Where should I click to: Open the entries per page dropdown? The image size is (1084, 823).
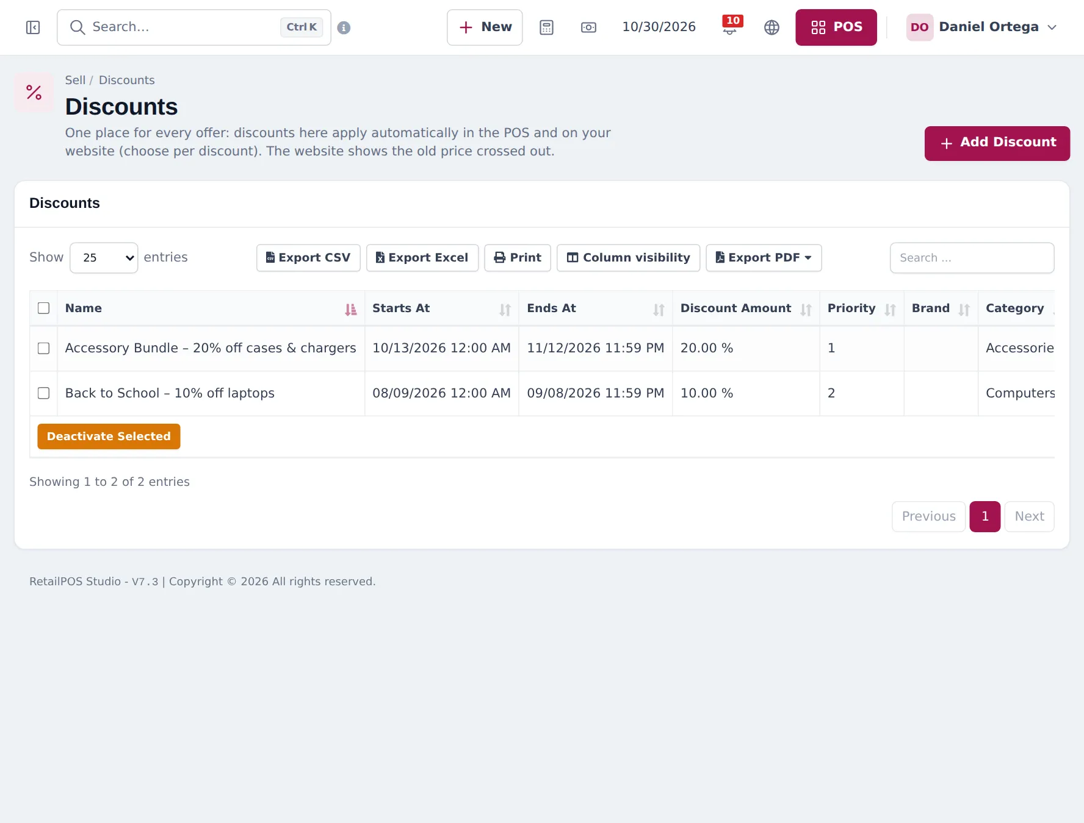tap(104, 258)
